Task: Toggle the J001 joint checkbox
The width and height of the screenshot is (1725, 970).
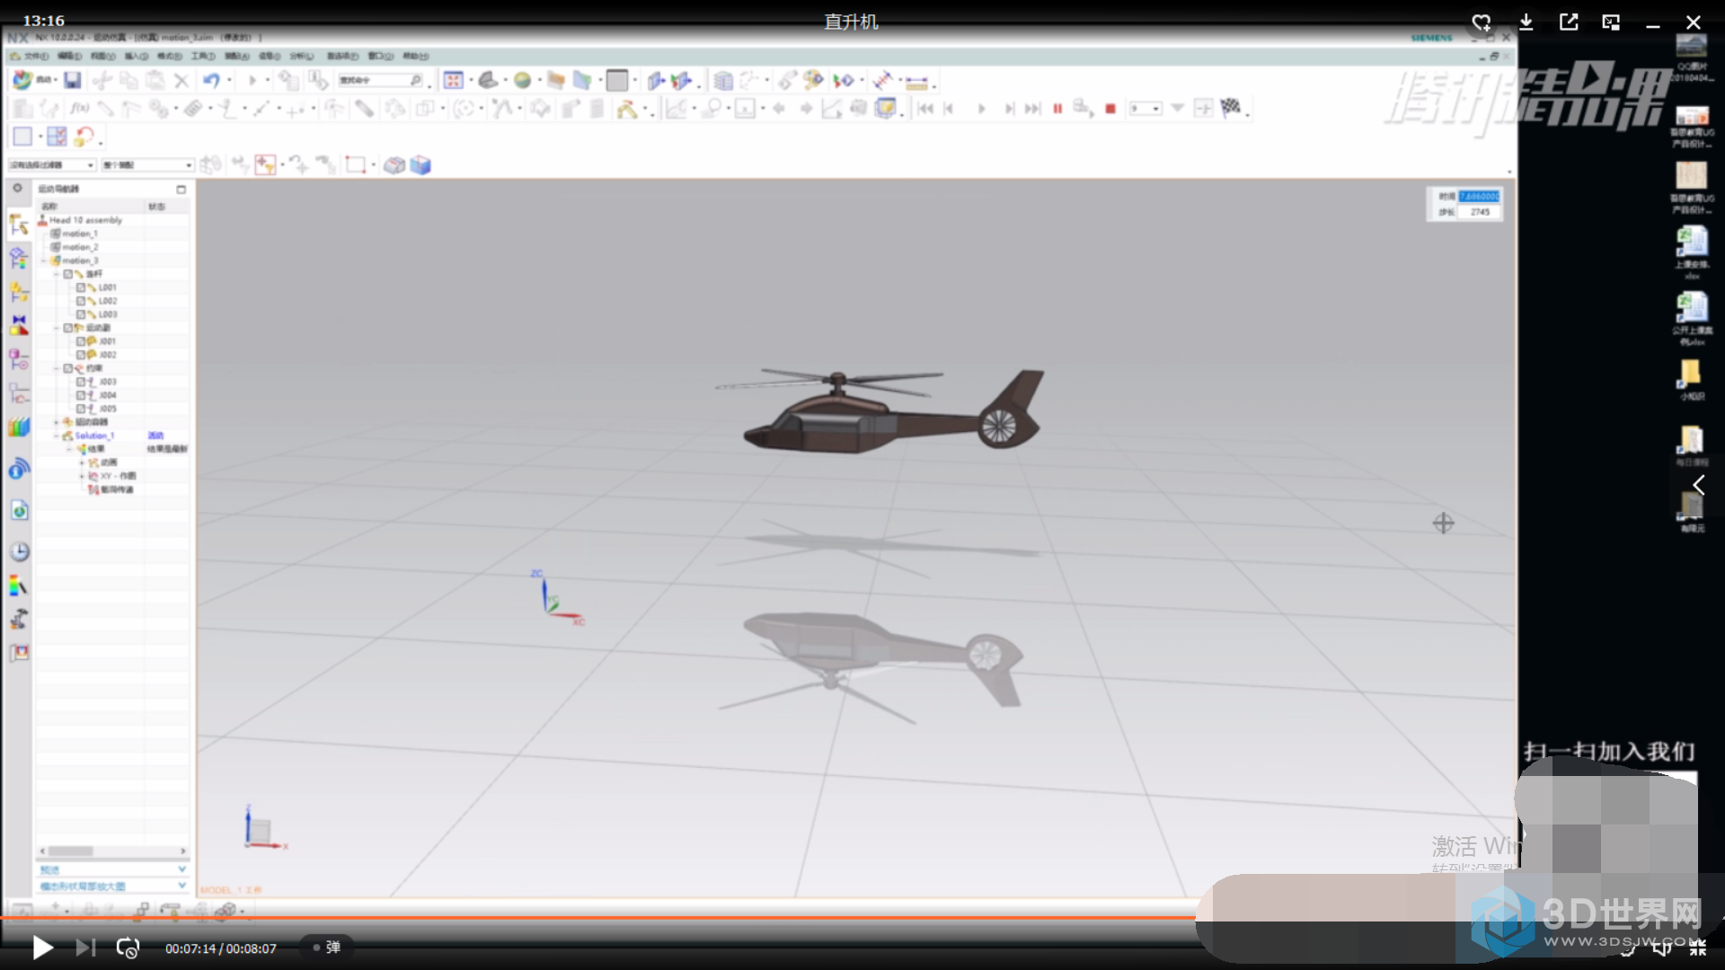Action: click(81, 341)
